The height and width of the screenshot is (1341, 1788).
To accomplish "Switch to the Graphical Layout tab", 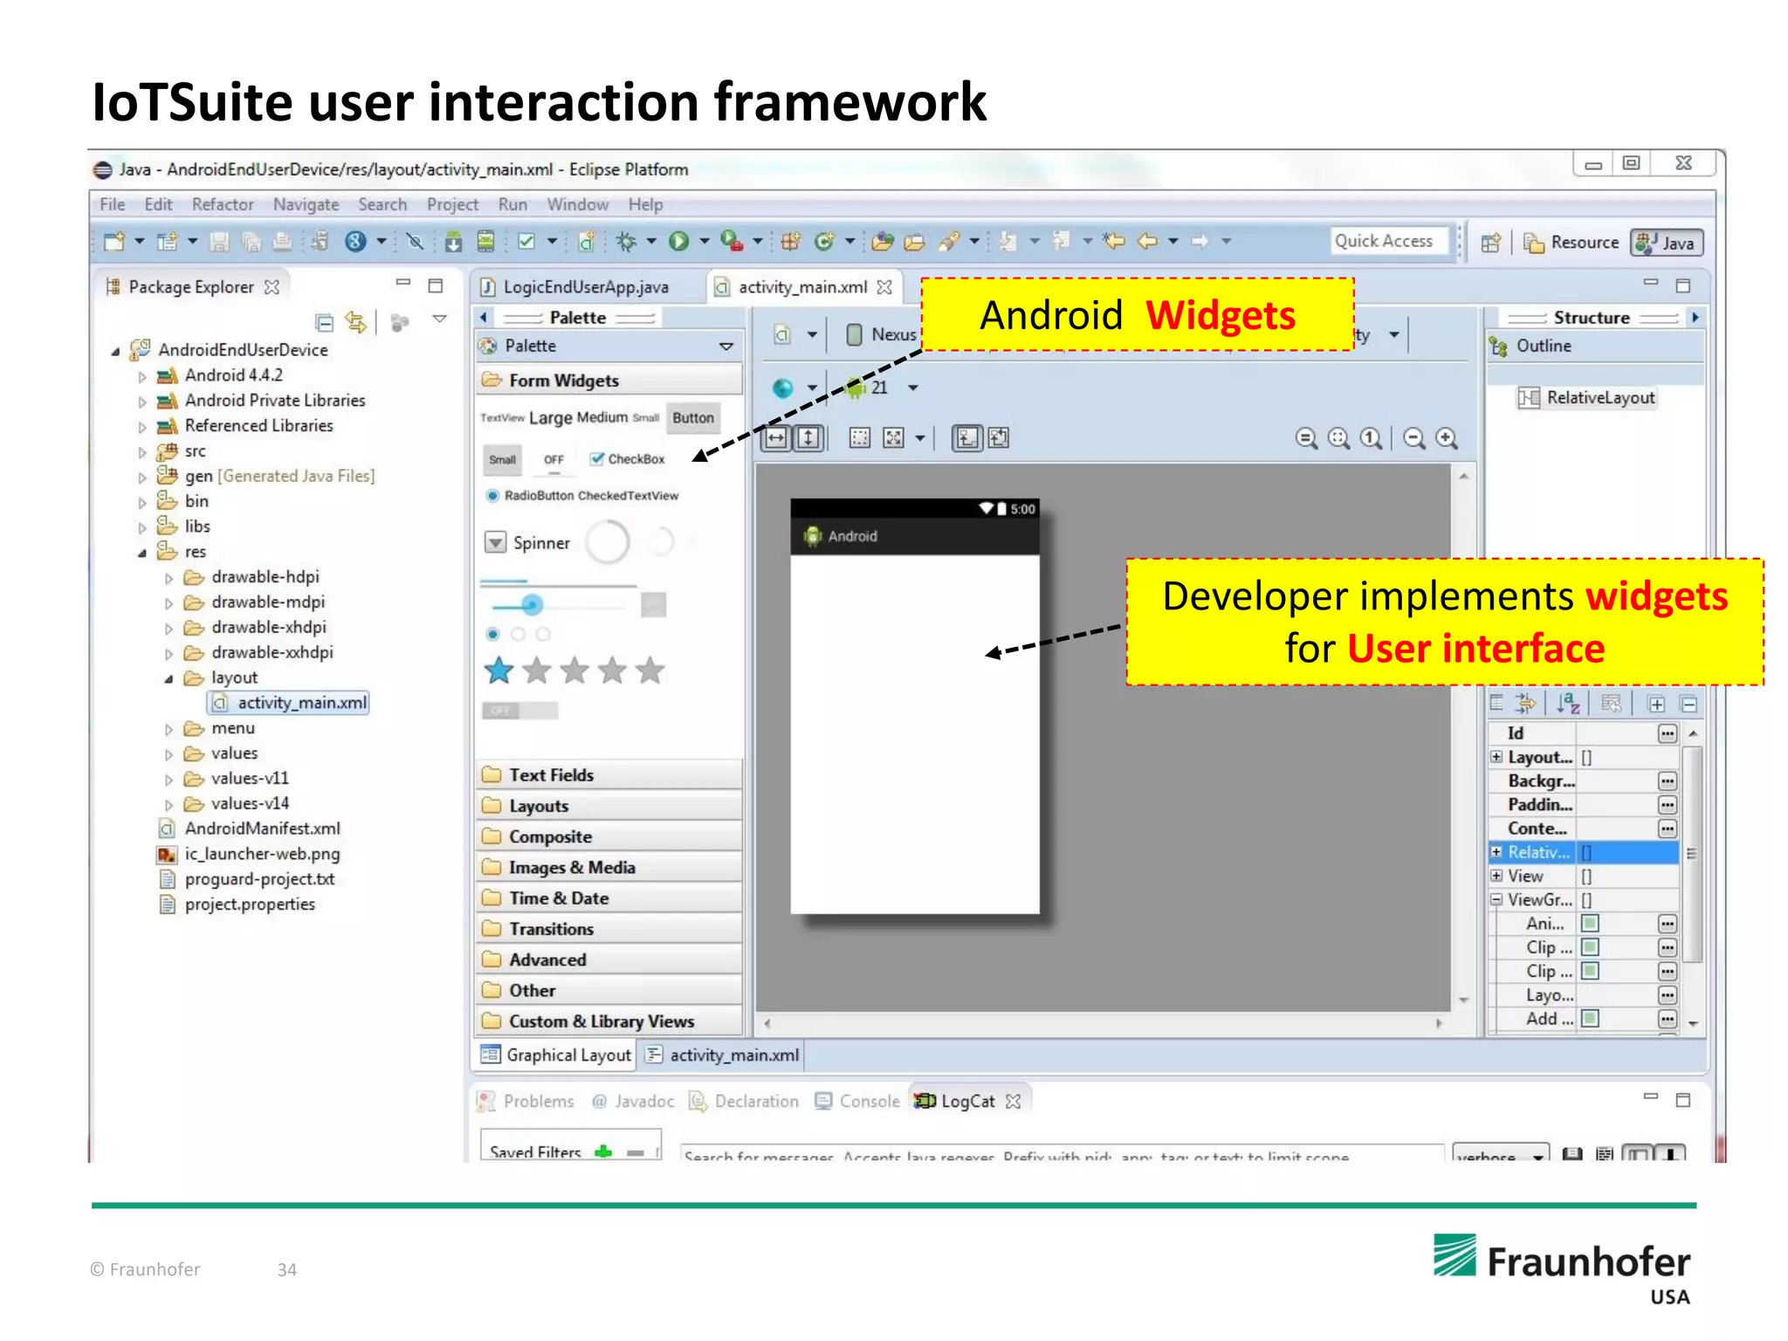I will click(x=556, y=1055).
